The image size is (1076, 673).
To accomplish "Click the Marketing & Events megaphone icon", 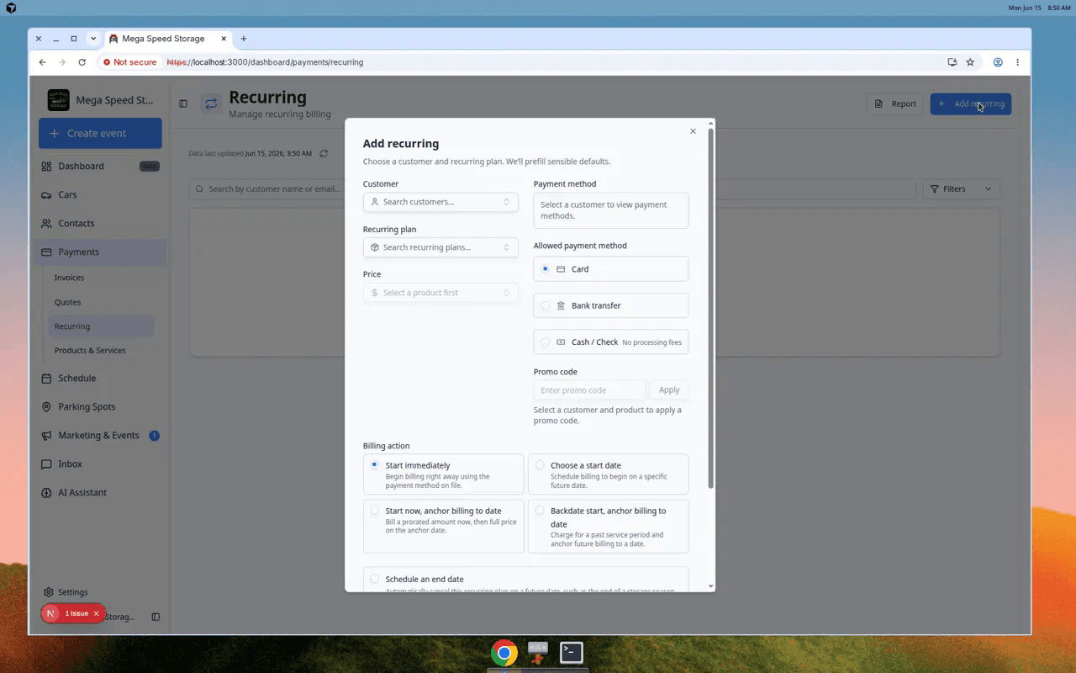I will click(46, 436).
